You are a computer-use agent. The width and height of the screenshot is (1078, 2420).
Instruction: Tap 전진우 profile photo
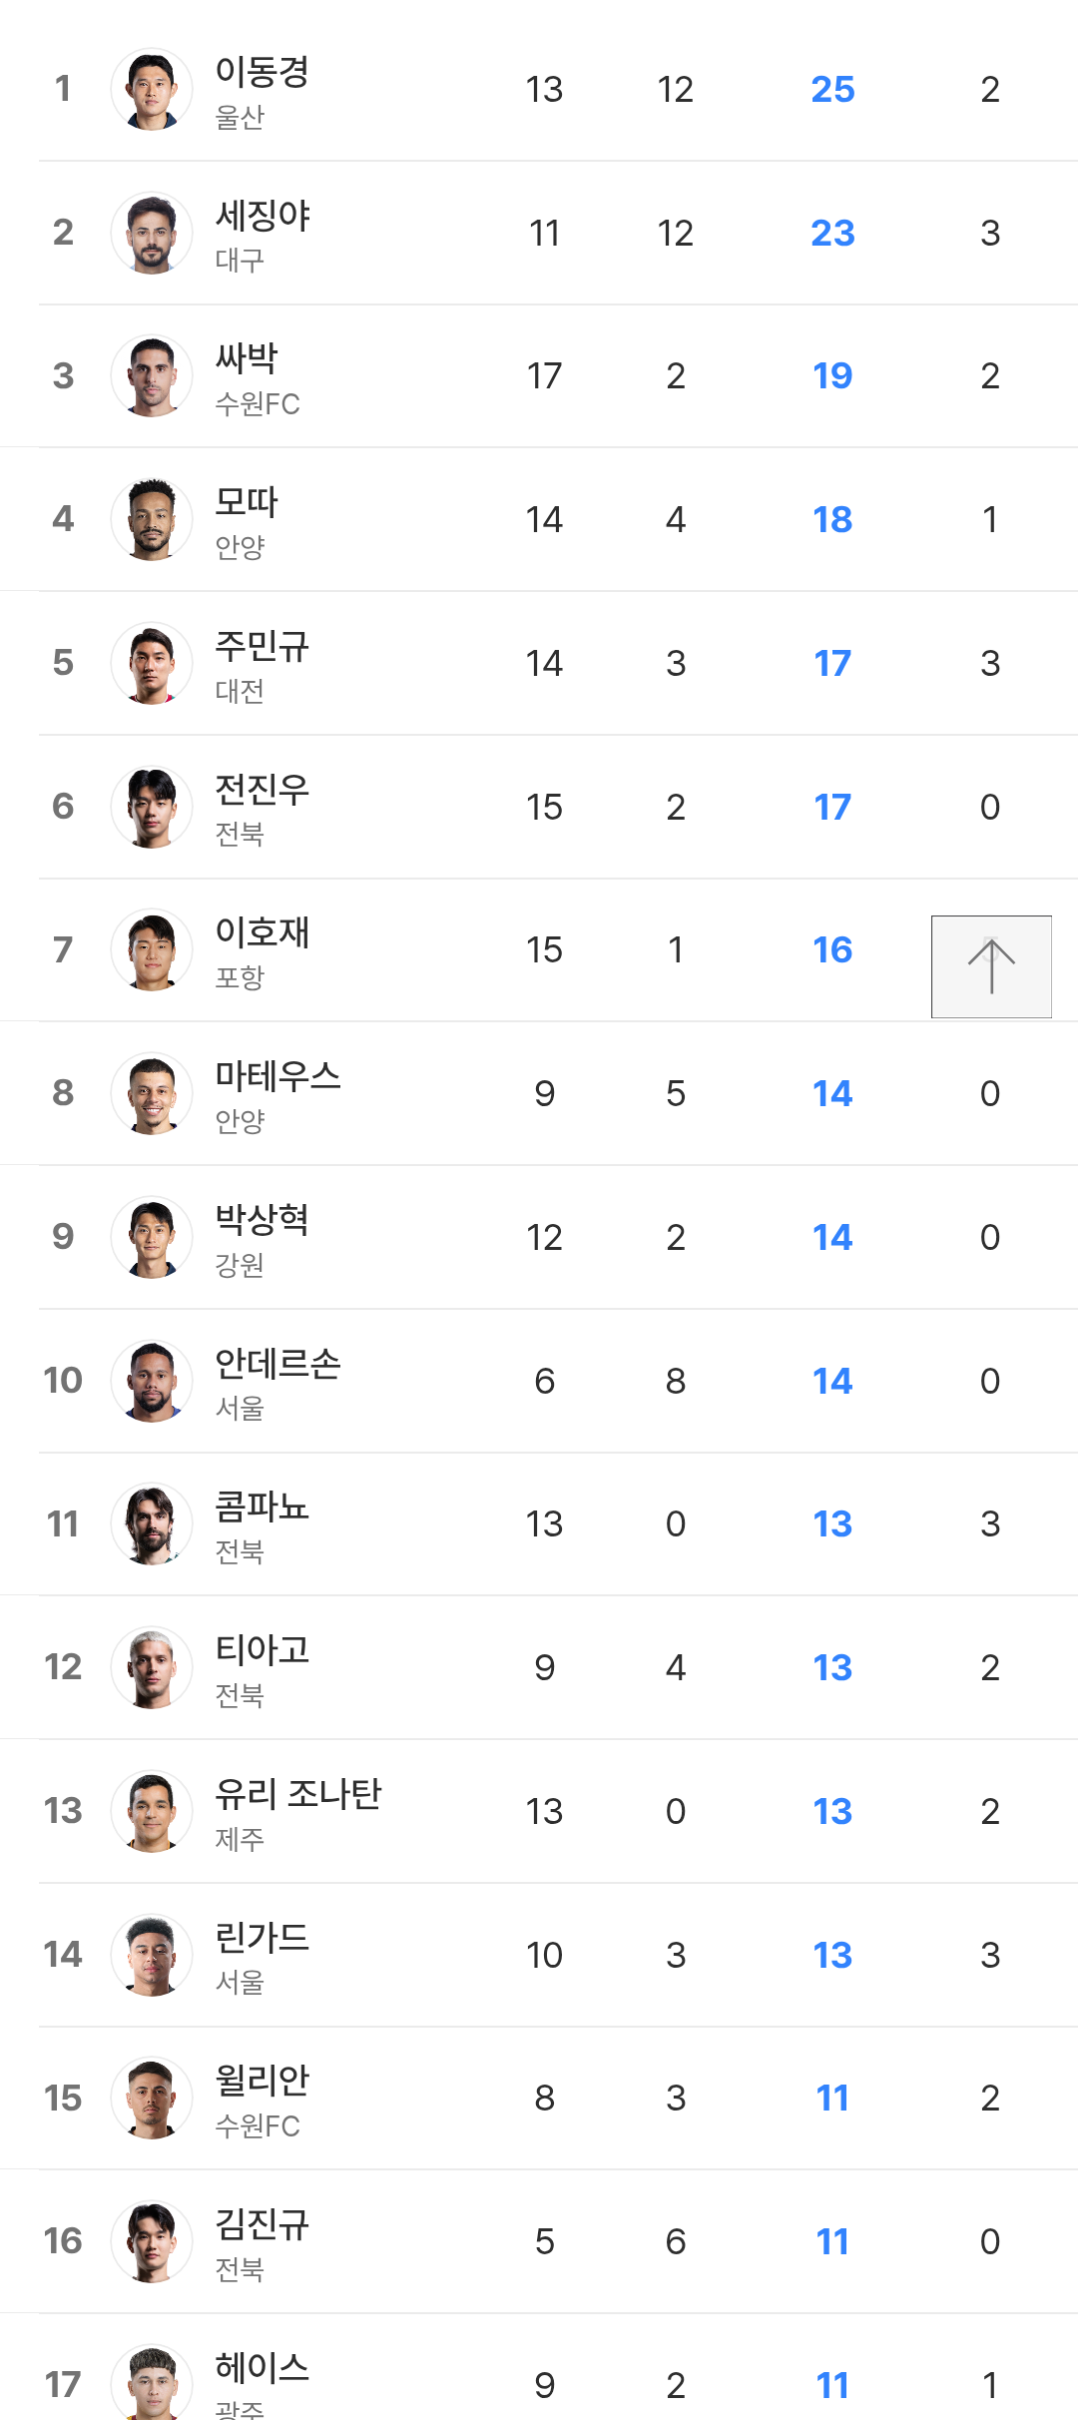[152, 807]
